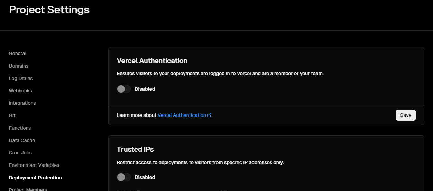Open the Functions settings page

(x=20, y=128)
